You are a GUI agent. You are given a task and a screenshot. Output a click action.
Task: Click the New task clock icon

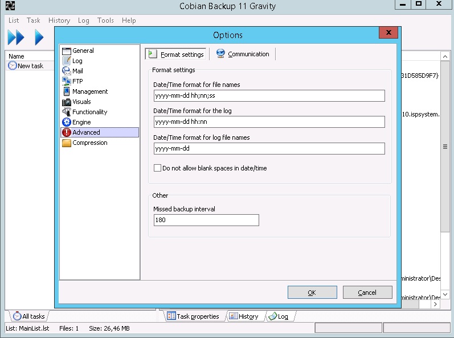(12, 66)
